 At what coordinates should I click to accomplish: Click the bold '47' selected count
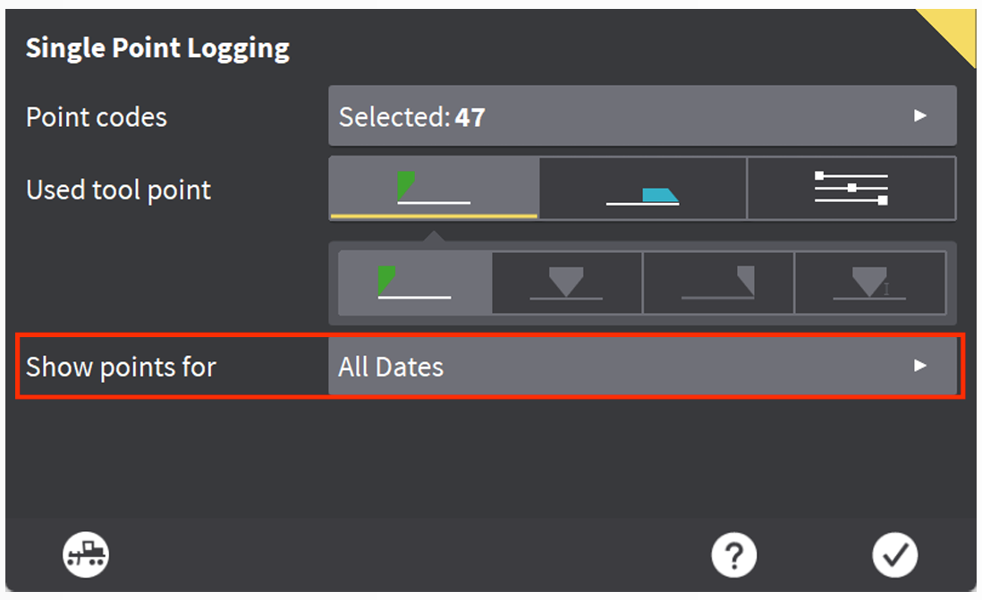pyautogui.click(x=470, y=117)
